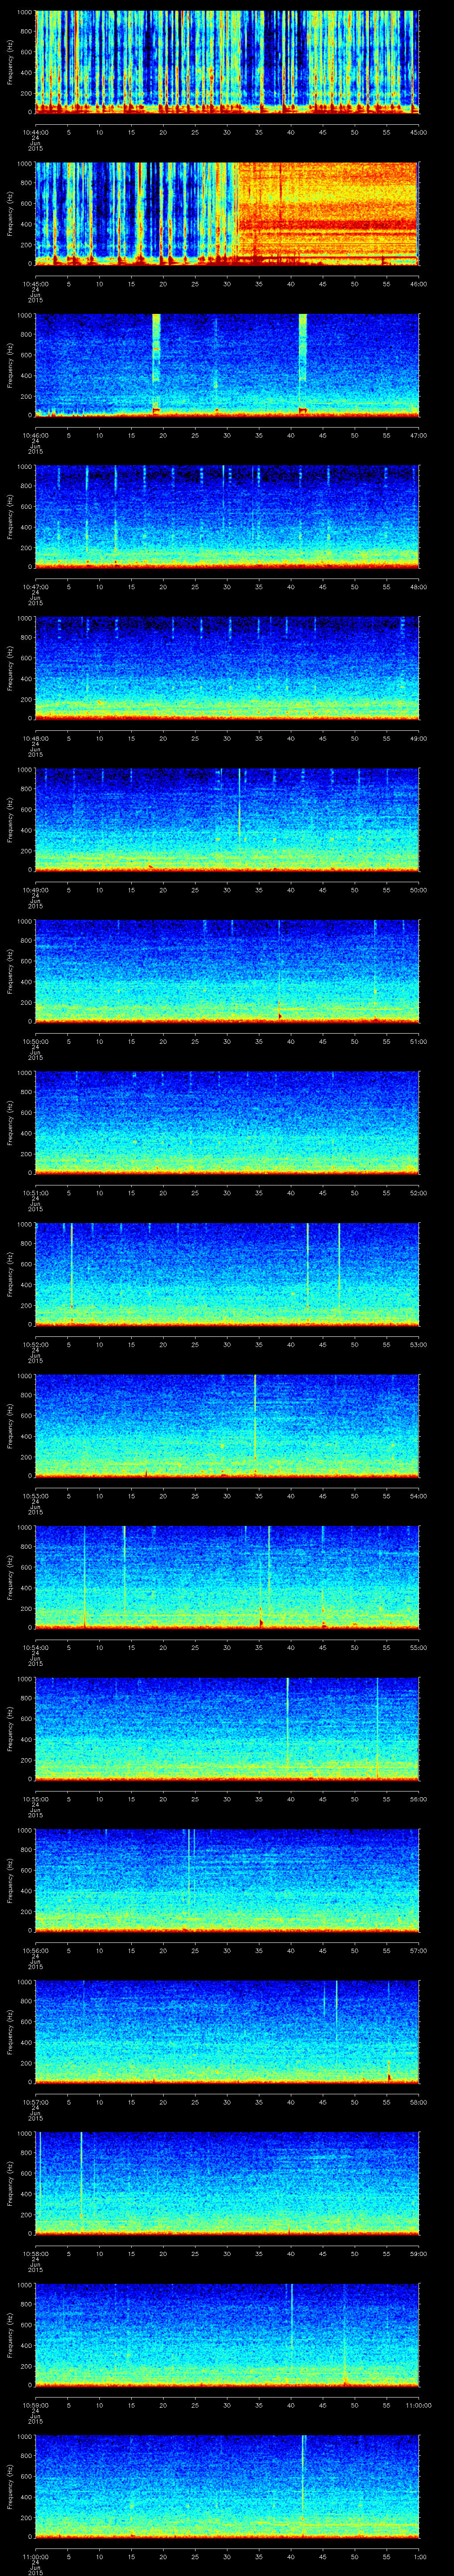
Task: Open the spectrogram panel starting at 10:51:00
Action: pyautogui.click(x=227, y=1122)
